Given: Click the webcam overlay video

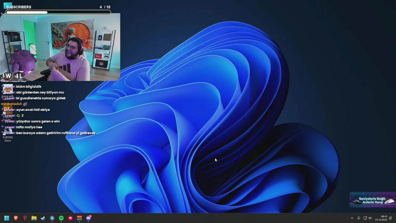Looking at the screenshot, I should [x=60, y=47].
